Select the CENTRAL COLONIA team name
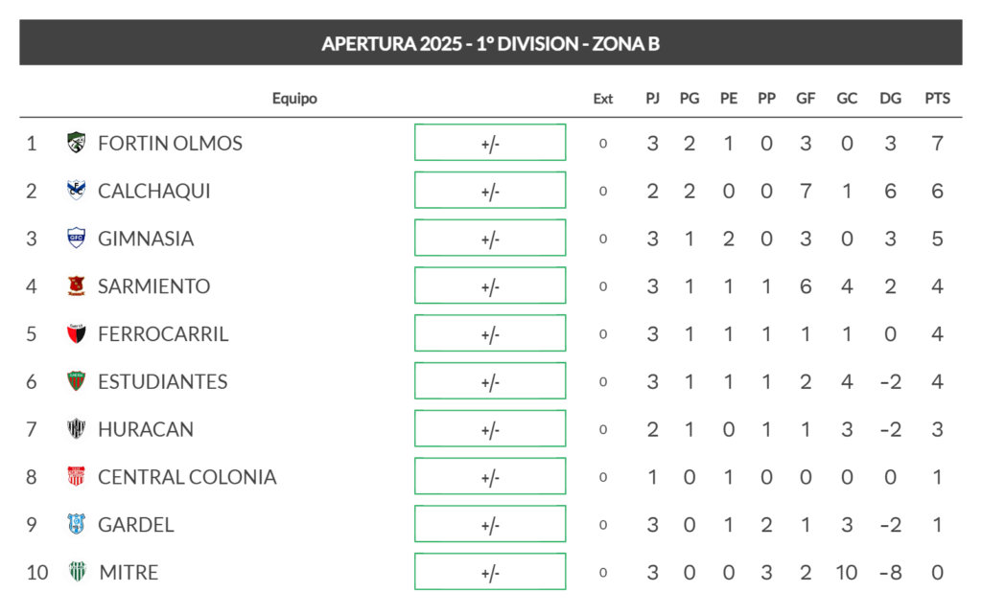 187,477
